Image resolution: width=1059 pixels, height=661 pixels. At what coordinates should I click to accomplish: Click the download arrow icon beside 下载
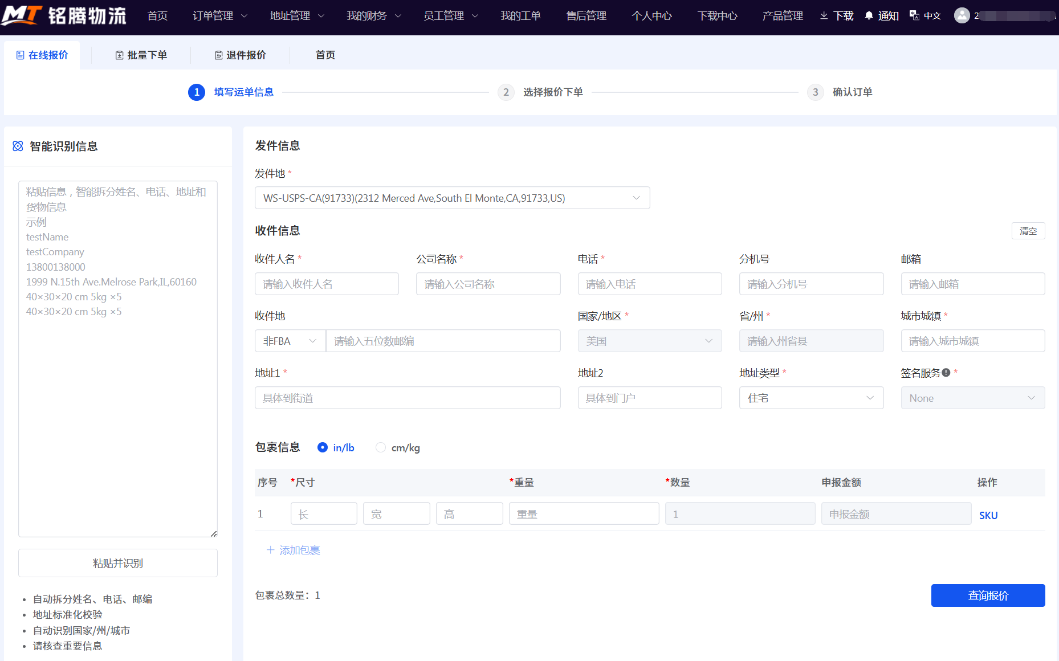[824, 15]
